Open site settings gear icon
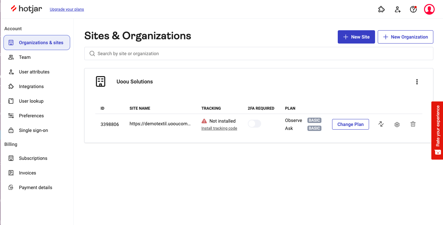Viewport: 443px width, 225px height. coord(397,125)
